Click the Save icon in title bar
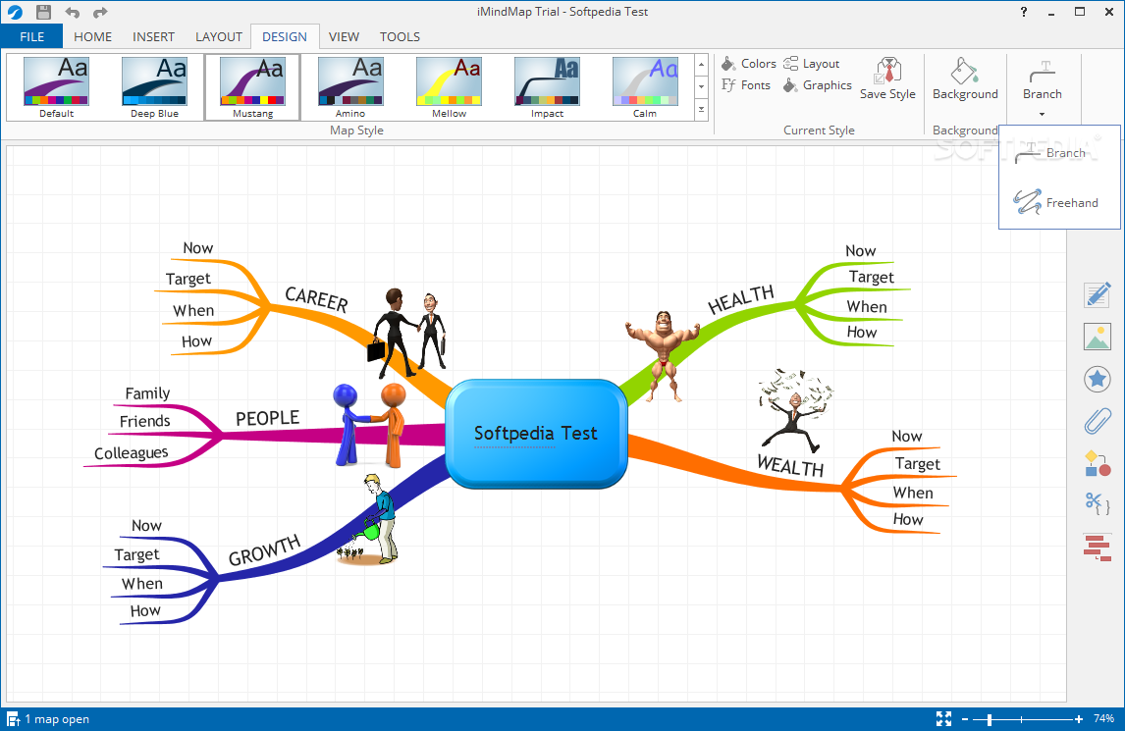The height and width of the screenshot is (731, 1125). 43,12
